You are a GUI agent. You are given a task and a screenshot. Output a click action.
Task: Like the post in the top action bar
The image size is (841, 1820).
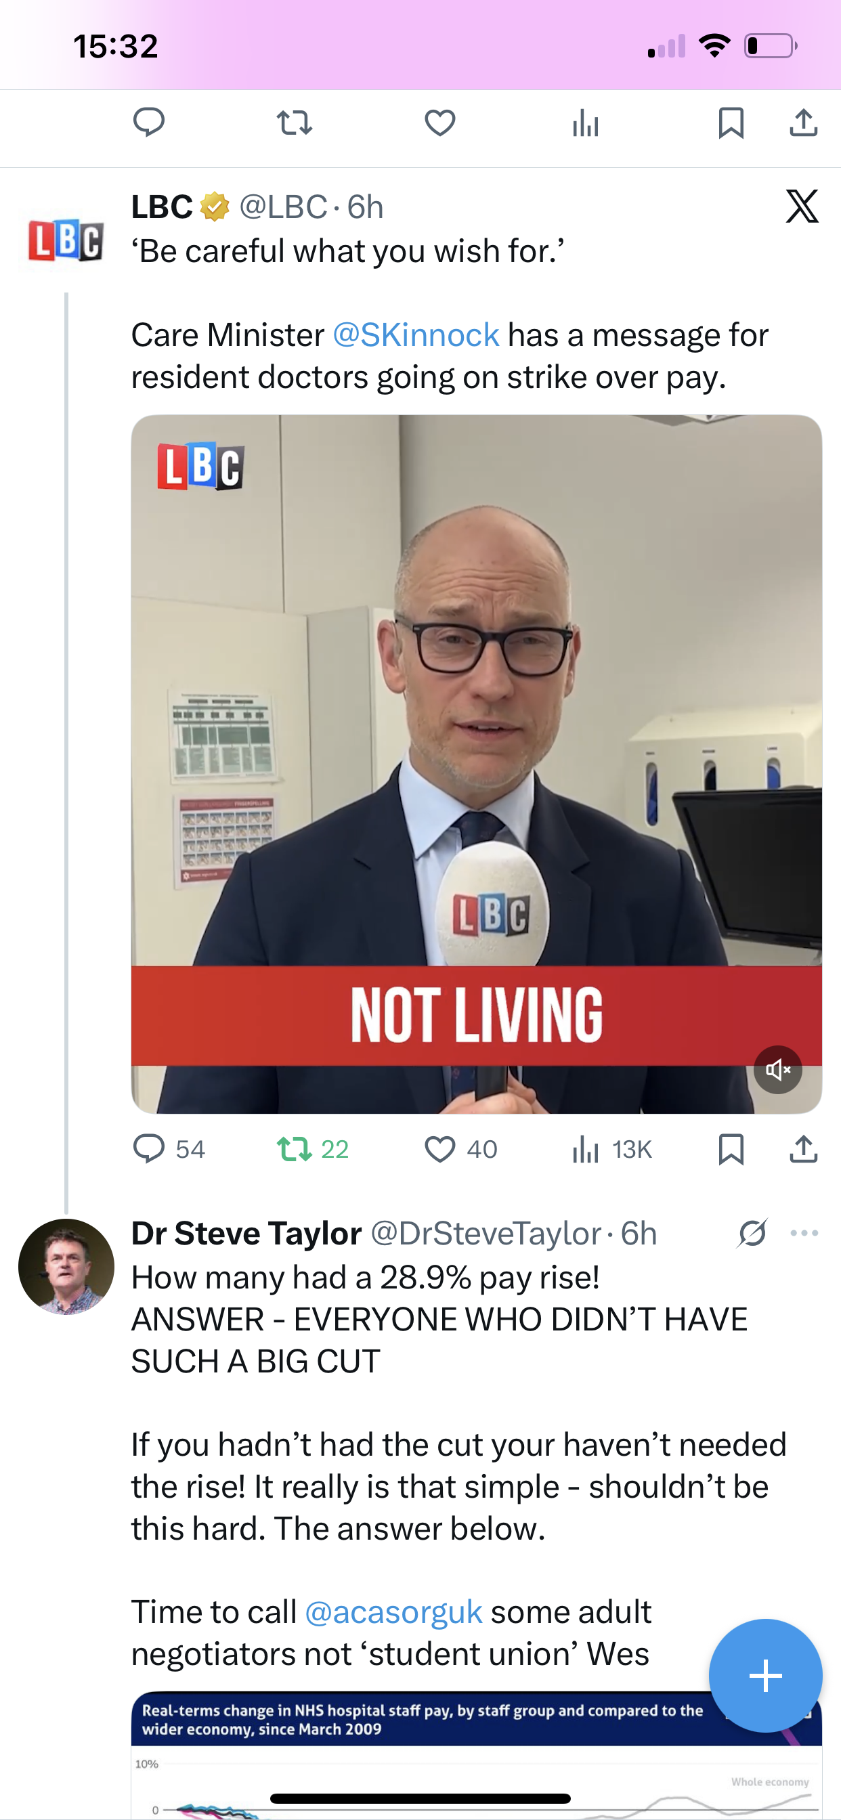439,123
